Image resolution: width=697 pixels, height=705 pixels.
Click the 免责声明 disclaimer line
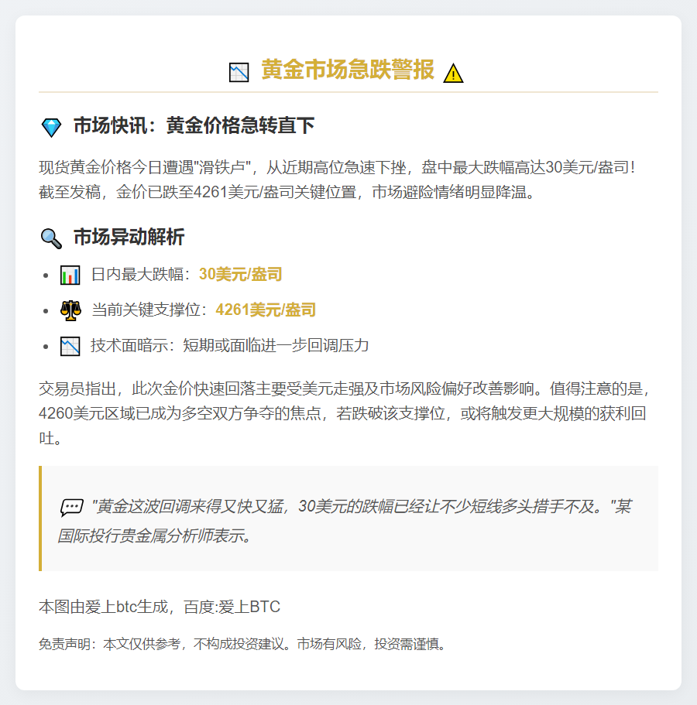(x=243, y=644)
